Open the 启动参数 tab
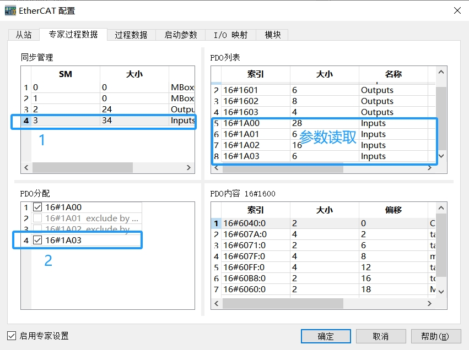This screenshot has width=469, height=350. (180, 35)
